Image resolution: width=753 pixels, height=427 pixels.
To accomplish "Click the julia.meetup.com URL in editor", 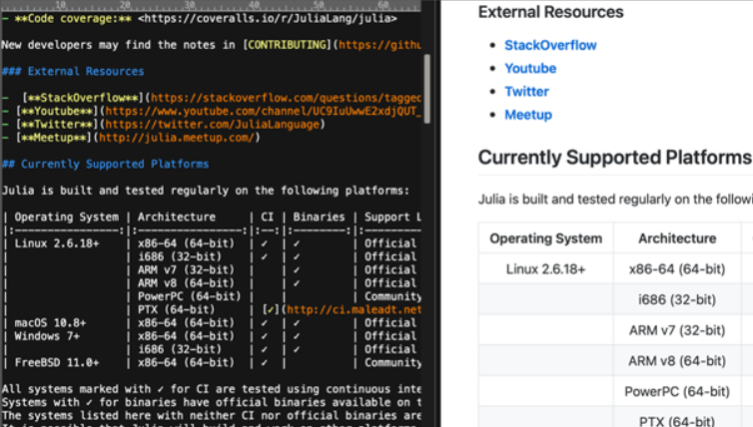I will tap(177, 138).
